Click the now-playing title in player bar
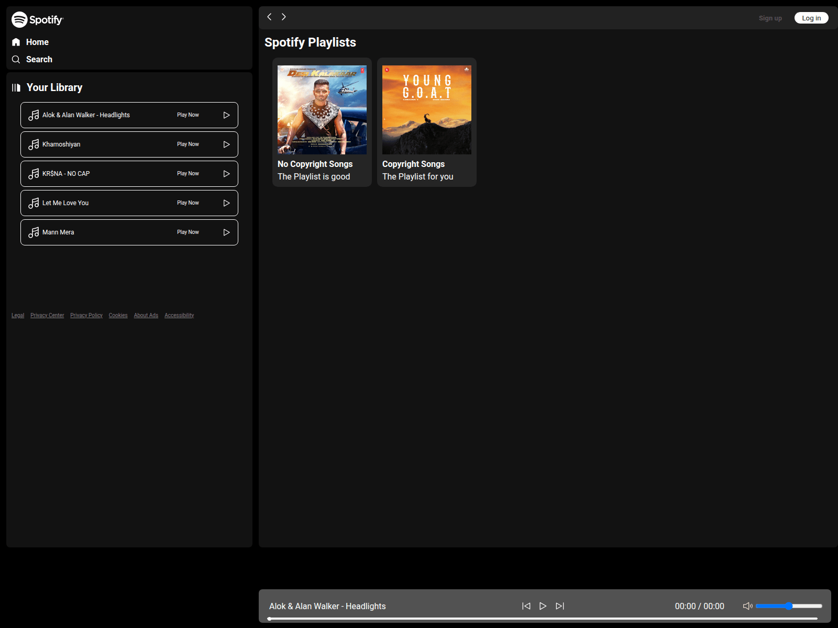Screen dimensions: 838x628 327,606
